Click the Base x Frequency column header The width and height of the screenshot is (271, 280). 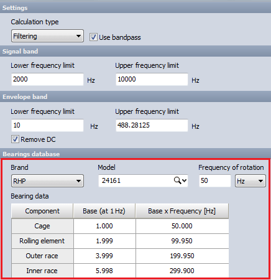point(182,211)
